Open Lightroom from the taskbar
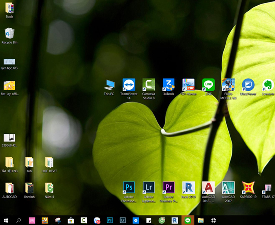 (x=123, y=220)
